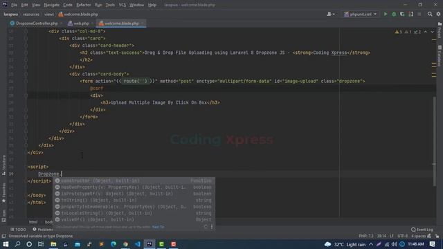This screenshot has height=249, width=443.
Task: Switch to web.php editor tab
Action: tap(80, 24)
